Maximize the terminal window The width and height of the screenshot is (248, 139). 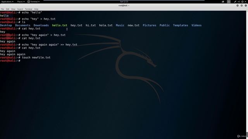[x=241, y=5]
